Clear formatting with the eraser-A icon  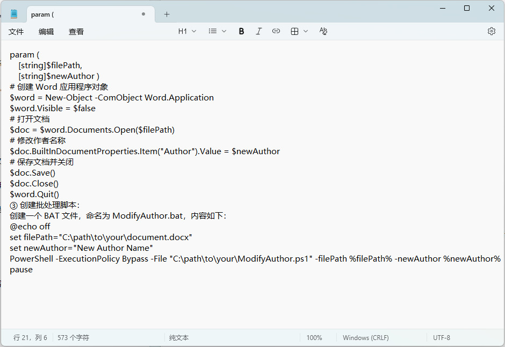click(323, 31)
